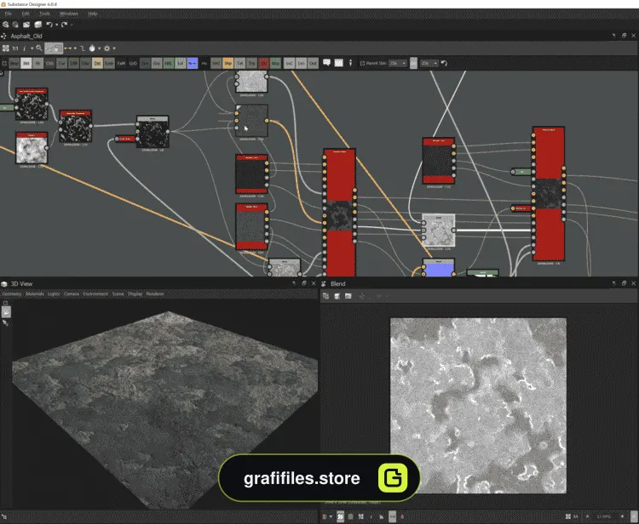Open the Lights menu in 3D View
Viewport: 639px width, 524px height.
point(54,293)
